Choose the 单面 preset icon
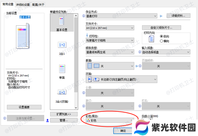This screenshot has height=136, width=198. point(62,69)
